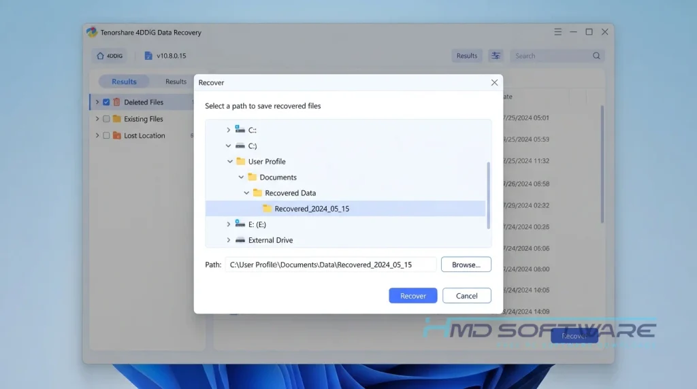Click the 7/29/2024 02:32 date cell
Screen dimensions: 697x389
tap(526, 205)
